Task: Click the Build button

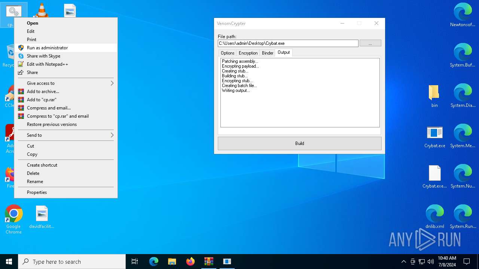Action: pos(300,143)
